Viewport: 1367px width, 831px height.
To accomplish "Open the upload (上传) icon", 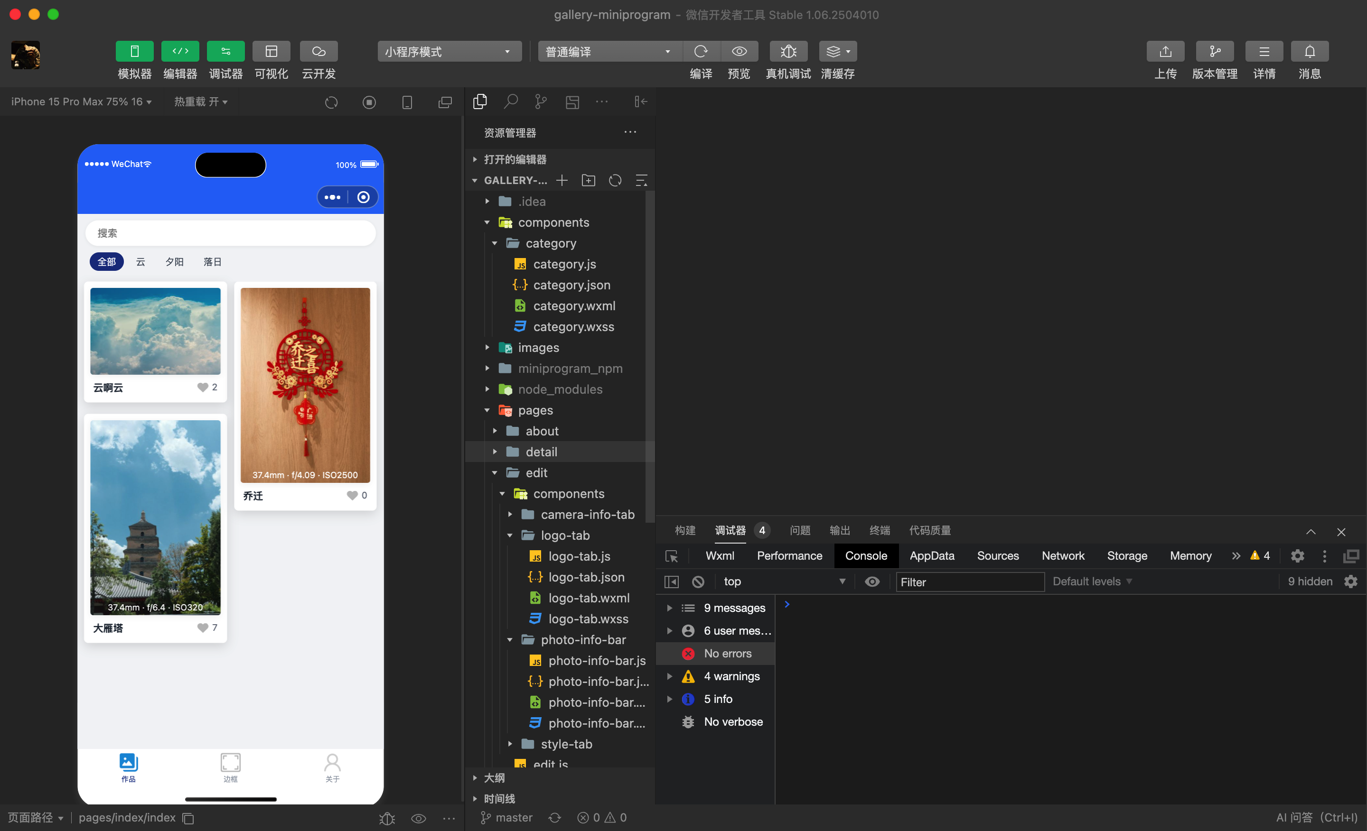I will (x=1165, y=52).
